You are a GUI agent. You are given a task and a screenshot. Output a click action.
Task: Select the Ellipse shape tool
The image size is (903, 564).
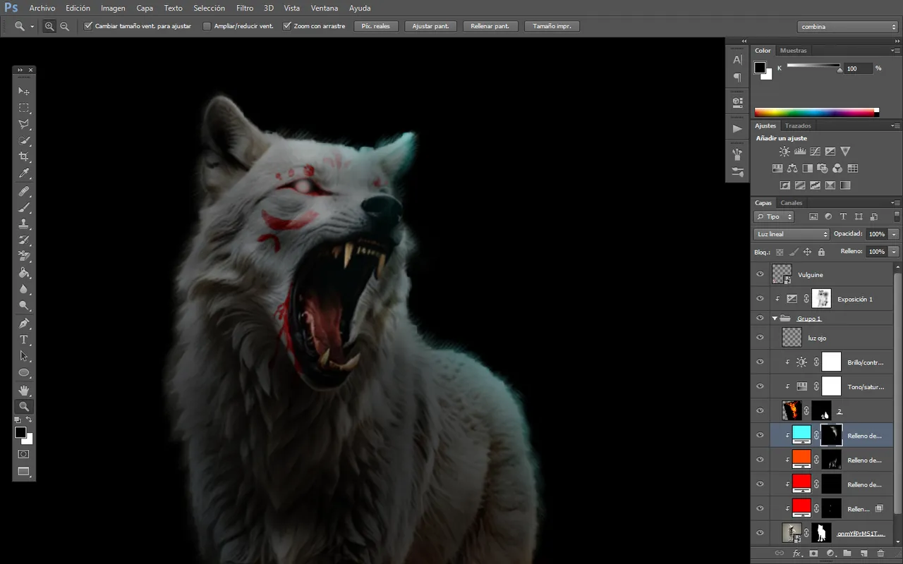[x=24, y=372]
